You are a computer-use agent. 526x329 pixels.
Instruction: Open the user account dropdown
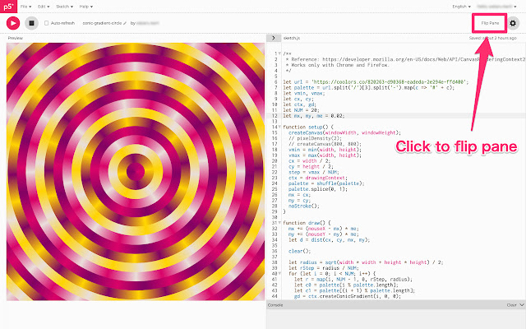click(496, 7)
